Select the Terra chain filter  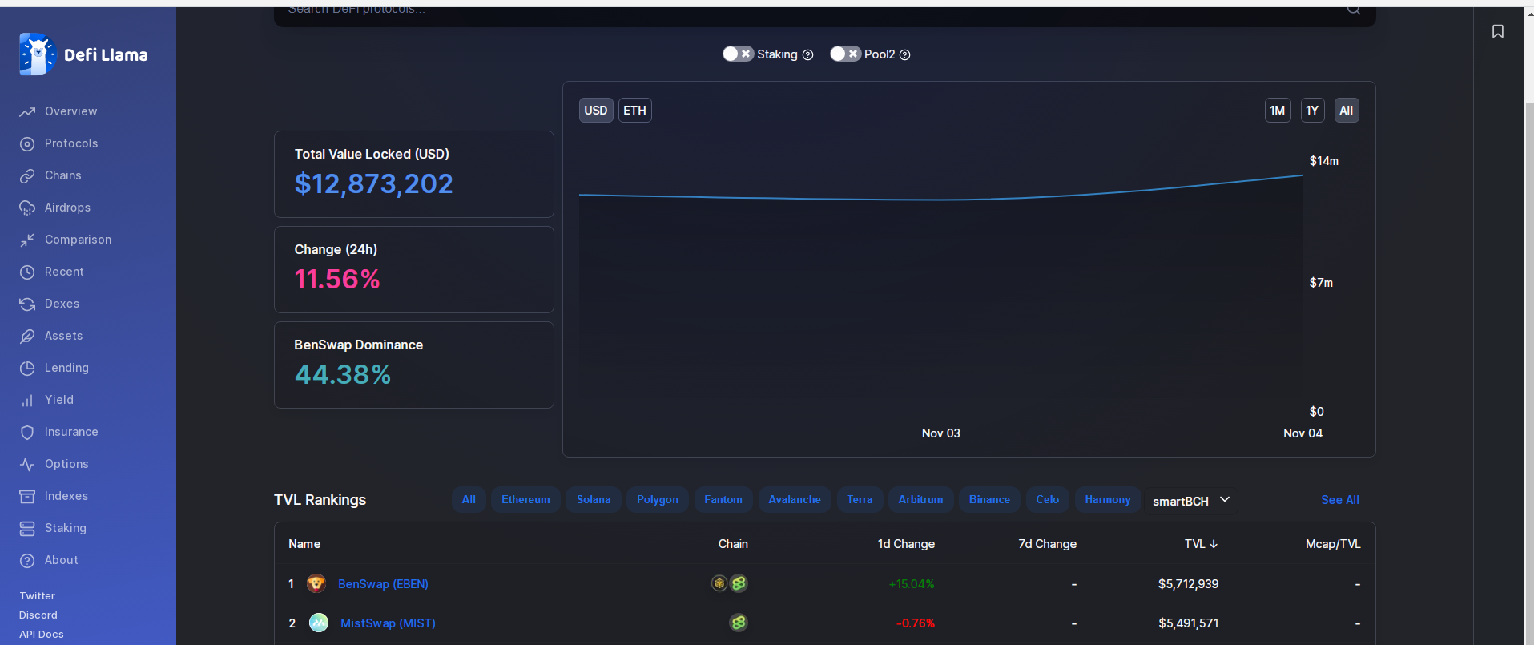point(860,499)
